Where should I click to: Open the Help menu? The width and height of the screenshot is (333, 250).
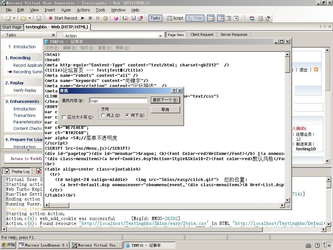click(x=135, y=10)
